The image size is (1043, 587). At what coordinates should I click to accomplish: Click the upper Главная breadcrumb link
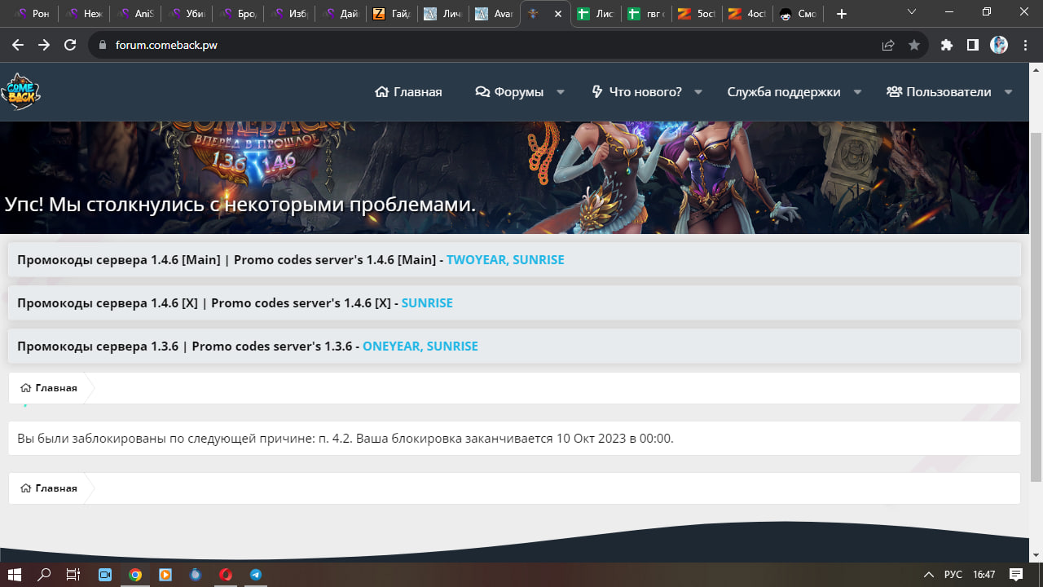(49, 388)
